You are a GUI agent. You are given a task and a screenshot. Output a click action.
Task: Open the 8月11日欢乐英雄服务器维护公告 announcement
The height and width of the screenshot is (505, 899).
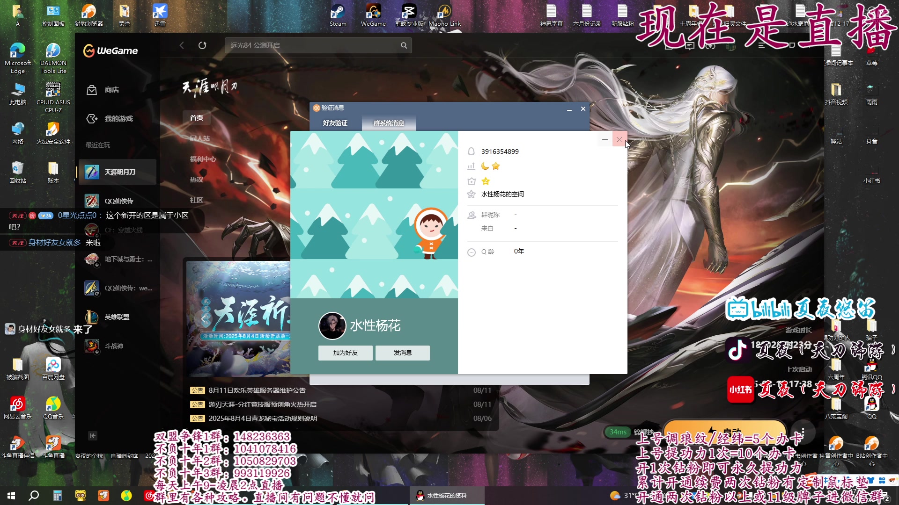click(x=257, y=390)
